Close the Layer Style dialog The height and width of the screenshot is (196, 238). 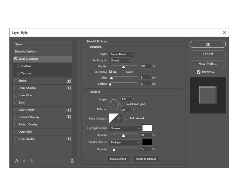click(x=224, y=32)
